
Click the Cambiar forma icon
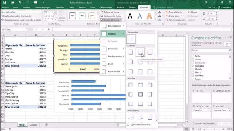click(61, 16)
